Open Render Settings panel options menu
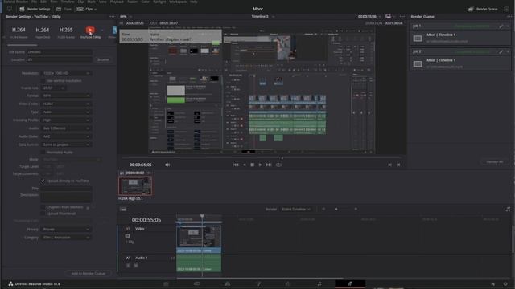This screenshot has height=289, width=515. pyautogui.click(x=113, y=16)
